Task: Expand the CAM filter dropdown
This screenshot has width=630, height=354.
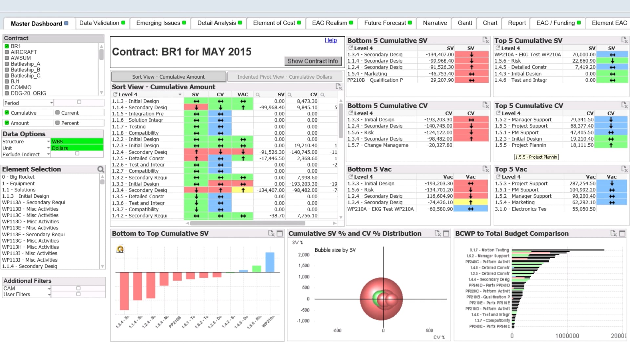Action: click(49, 288)
